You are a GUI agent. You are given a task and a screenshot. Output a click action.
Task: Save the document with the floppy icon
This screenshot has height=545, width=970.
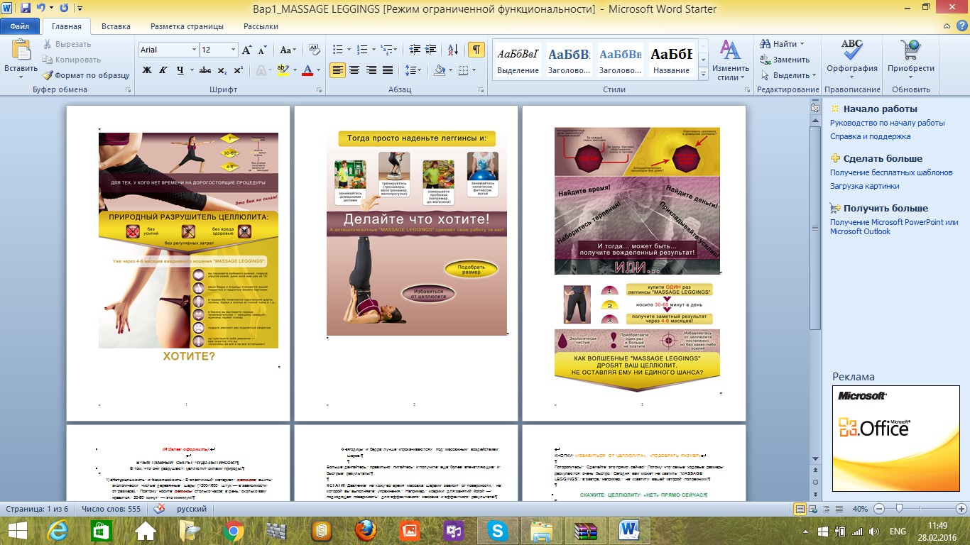pos(26,9)
